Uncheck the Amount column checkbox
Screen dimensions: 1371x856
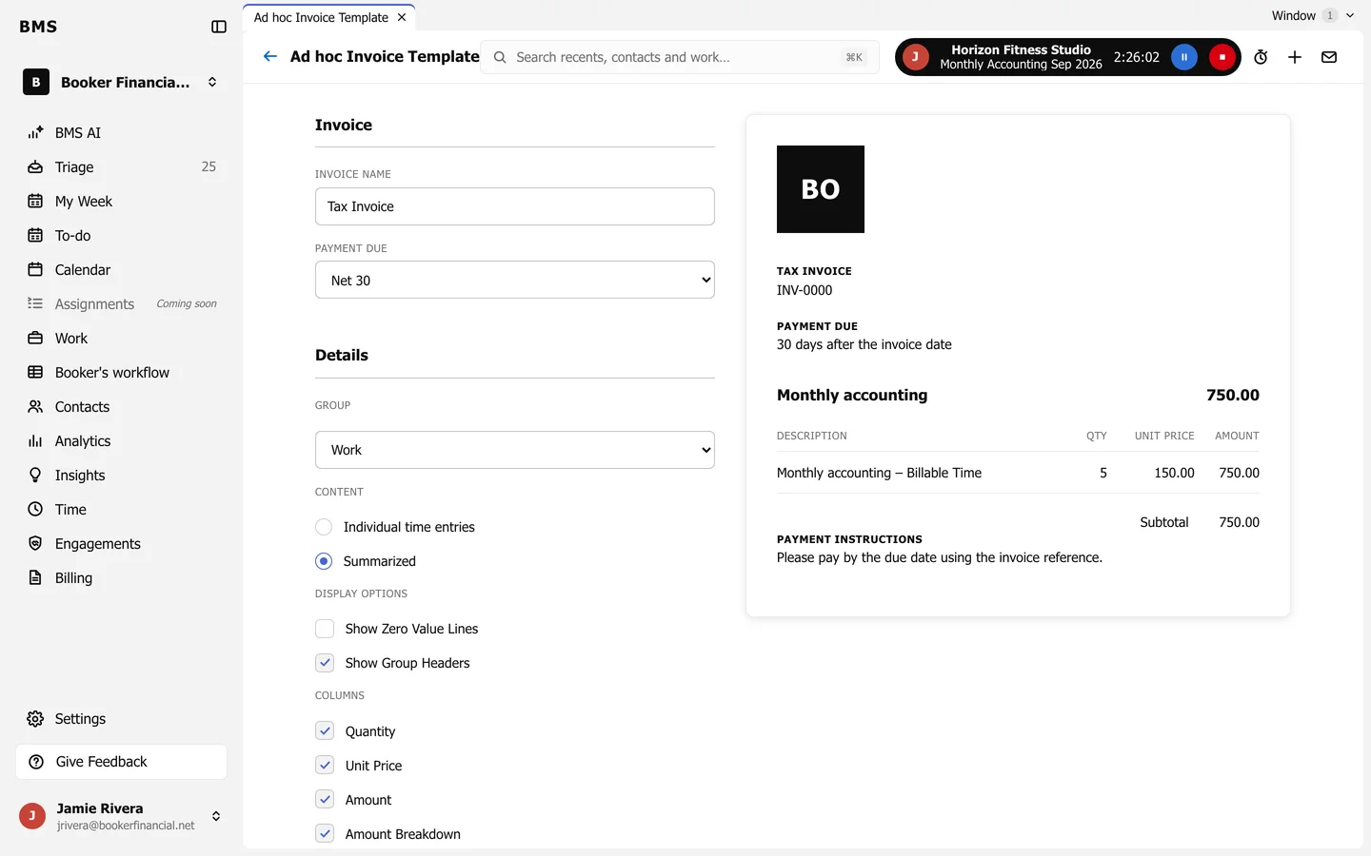coord(325,799)
